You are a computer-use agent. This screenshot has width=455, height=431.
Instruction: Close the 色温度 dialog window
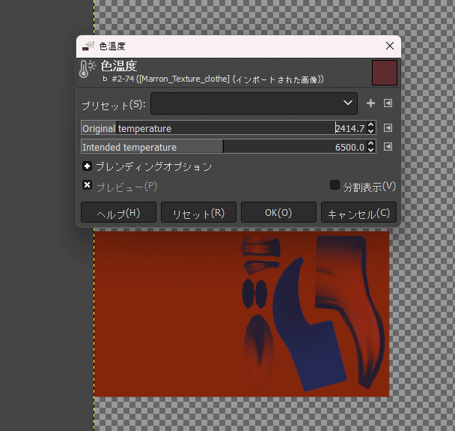[390, 46]
